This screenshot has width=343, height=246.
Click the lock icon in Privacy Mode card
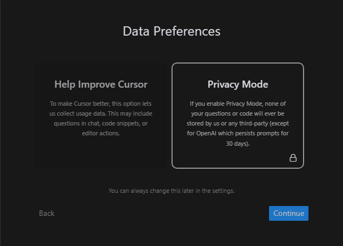(x=293, y=158)
